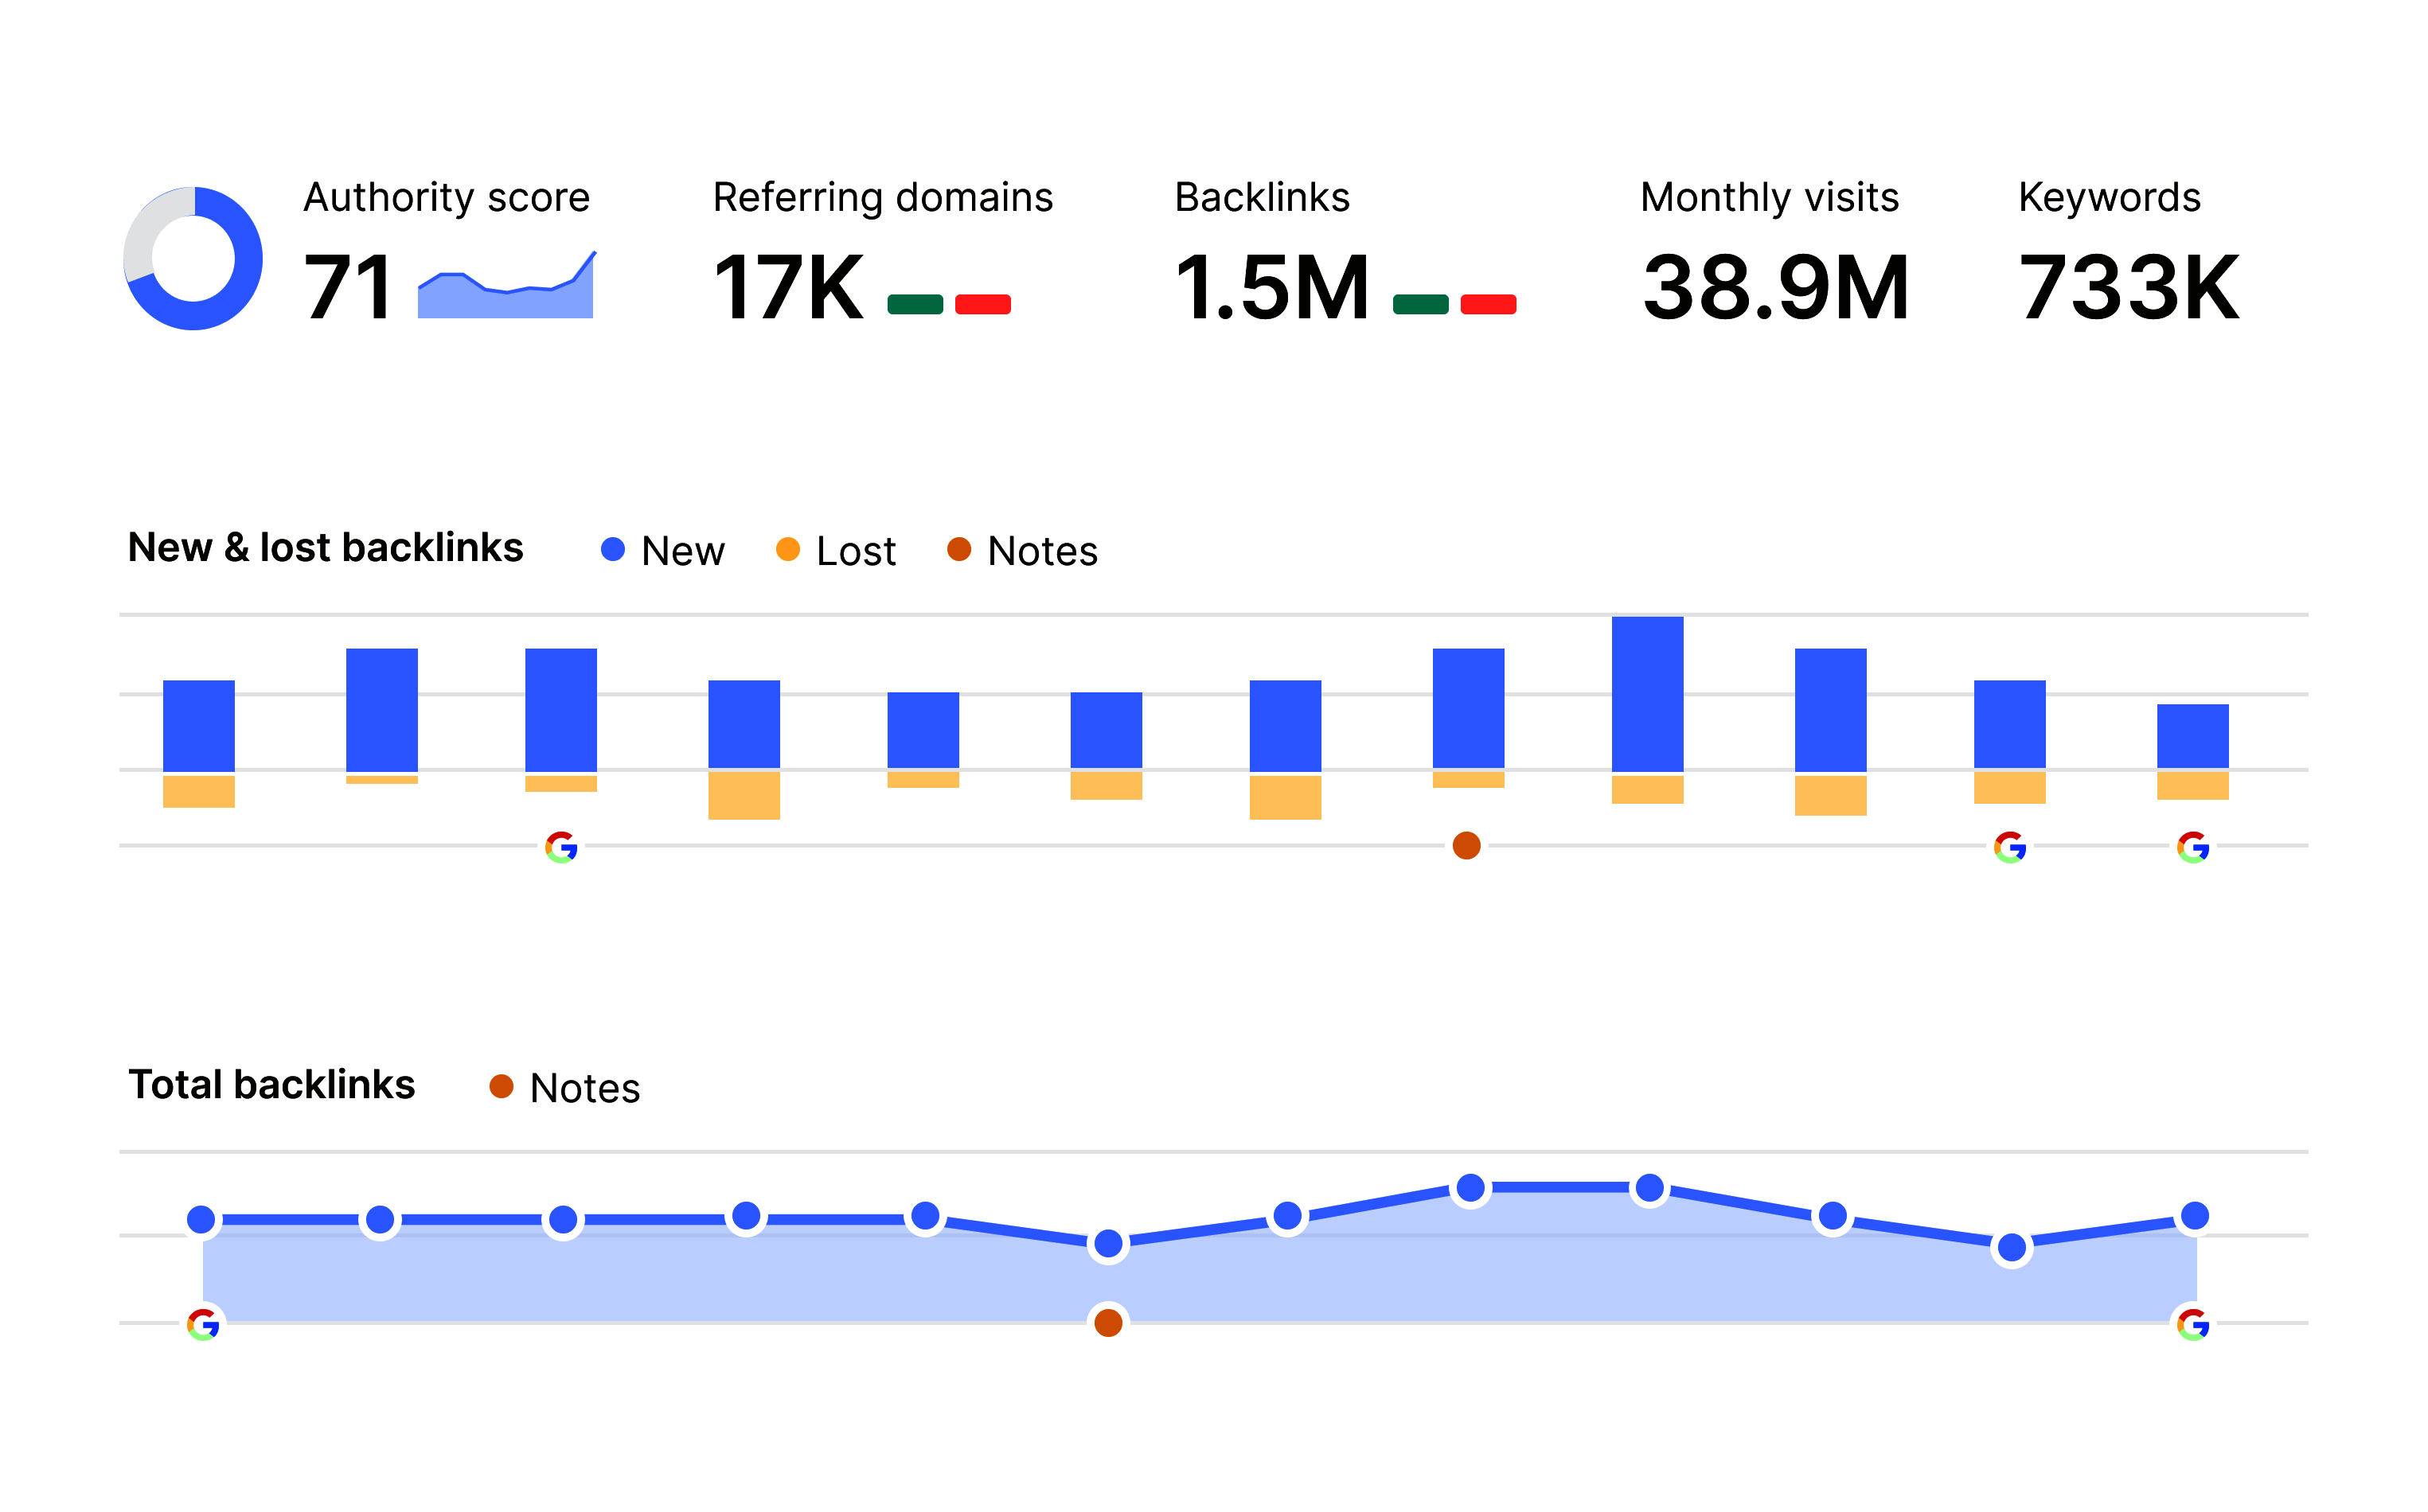Image resolution: width=2428 pixels, height=1512 pixels.
Task: Click the rightmost Google icon in bar chart
Action: pyautogui.click(x=2193, y=848)
